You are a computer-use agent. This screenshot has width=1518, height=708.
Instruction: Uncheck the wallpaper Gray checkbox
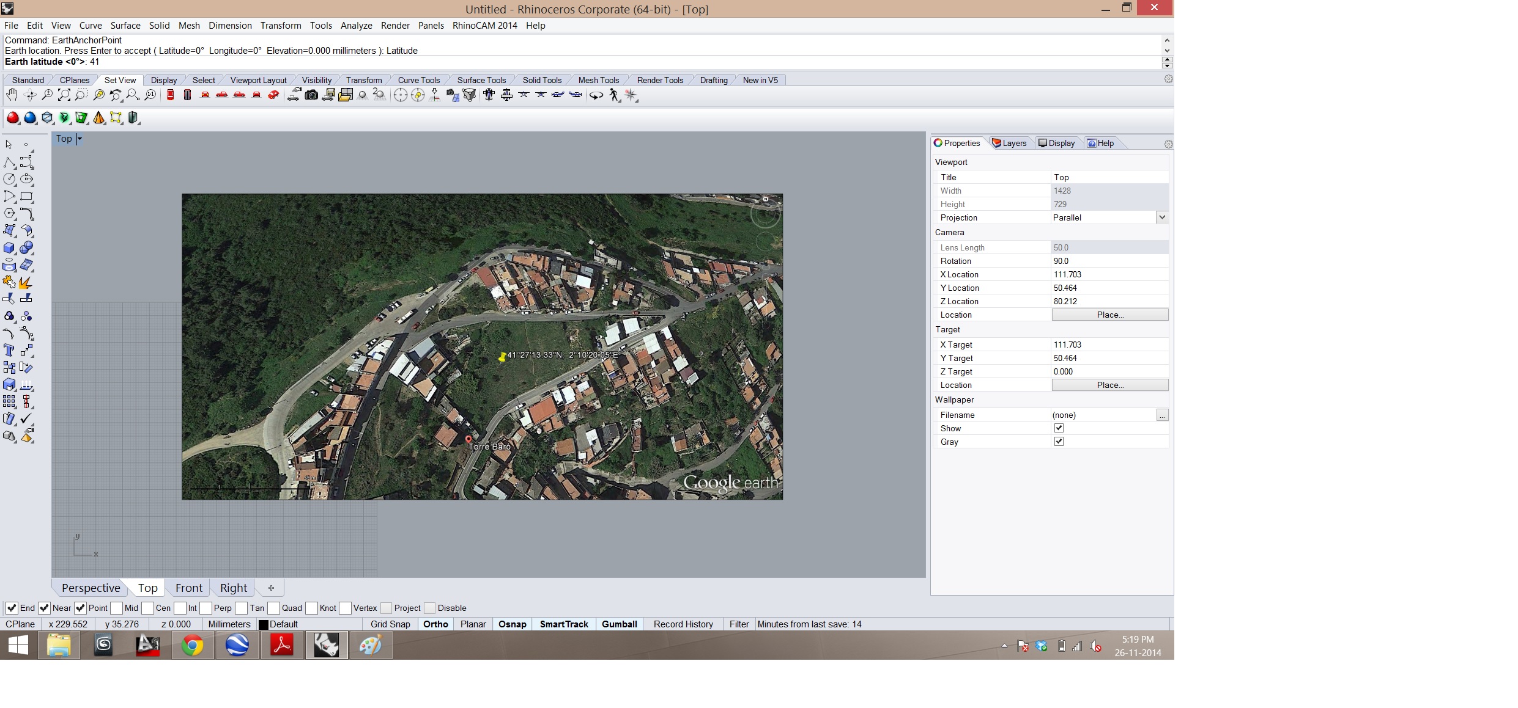click(1059, 442)
